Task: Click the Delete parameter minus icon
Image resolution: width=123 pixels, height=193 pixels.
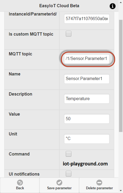Action: 99,183
